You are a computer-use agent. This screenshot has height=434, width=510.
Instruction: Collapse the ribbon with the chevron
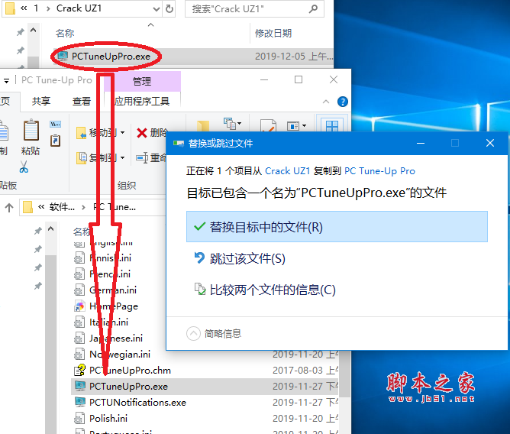pyautogui.click(x=325, y=102)
